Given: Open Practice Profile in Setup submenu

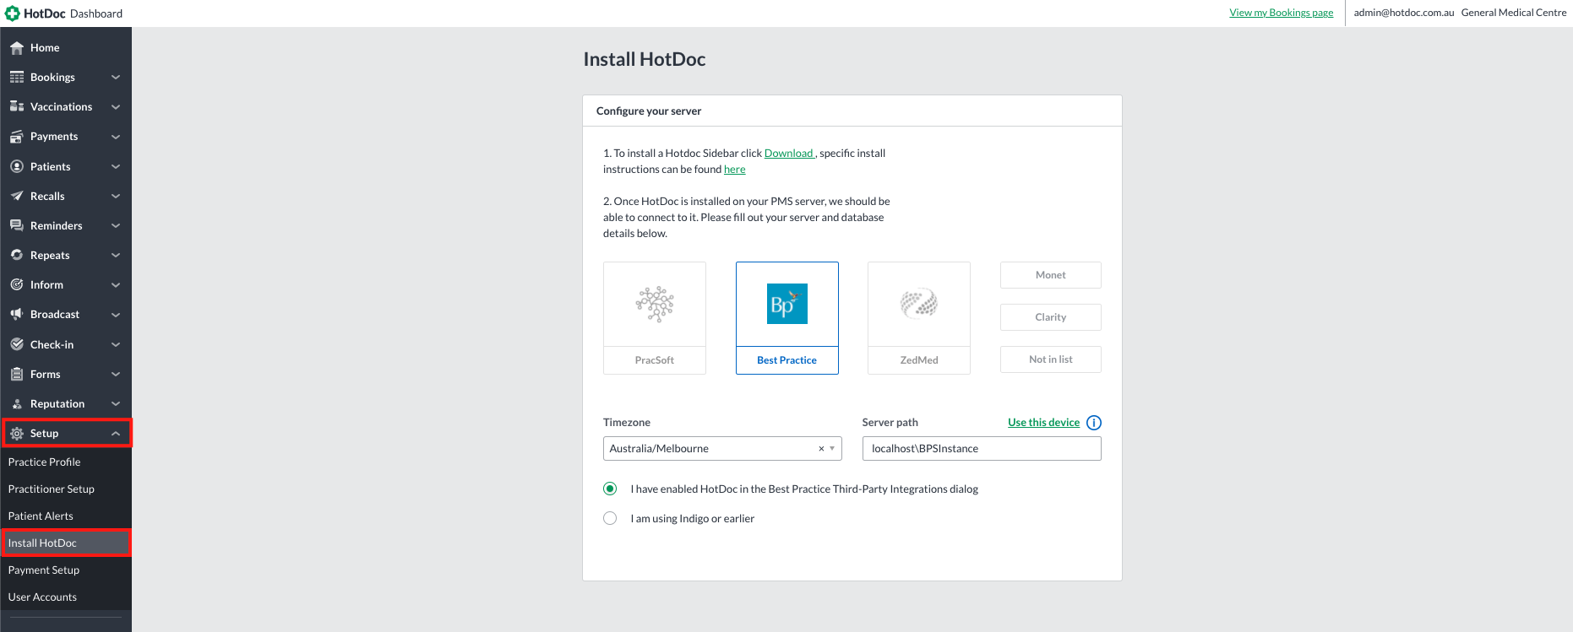Looking at the screenshot, I should click(x=66, y=462).
